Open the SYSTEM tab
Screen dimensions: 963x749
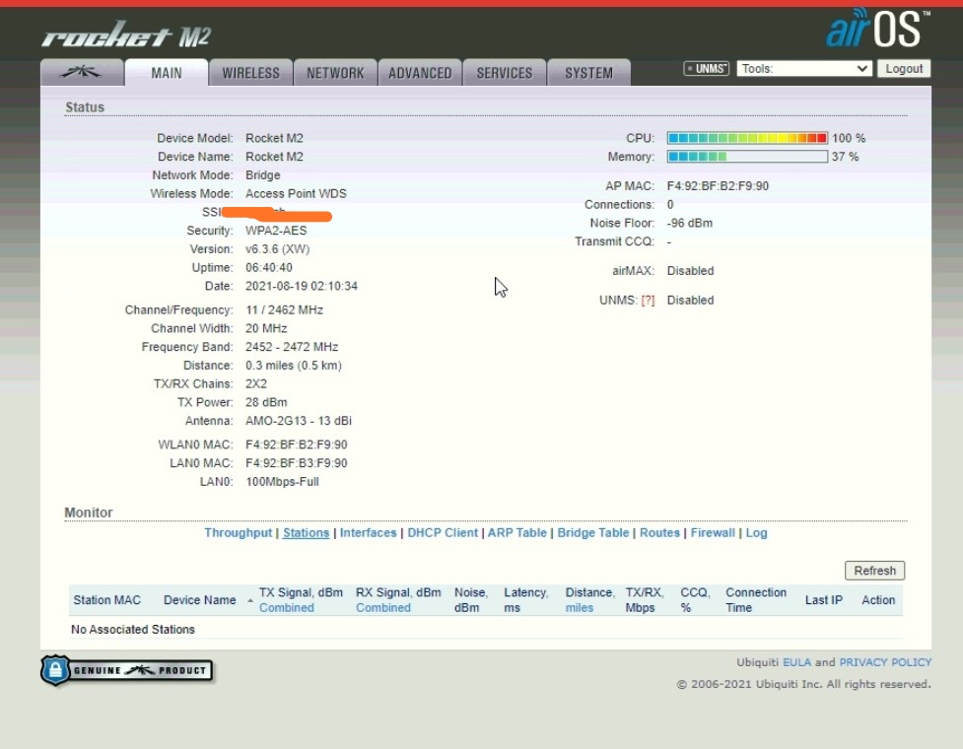589,73
